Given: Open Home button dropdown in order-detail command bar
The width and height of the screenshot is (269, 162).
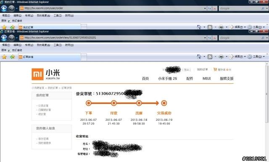Looking at the screenshot, I should point(204,56).
